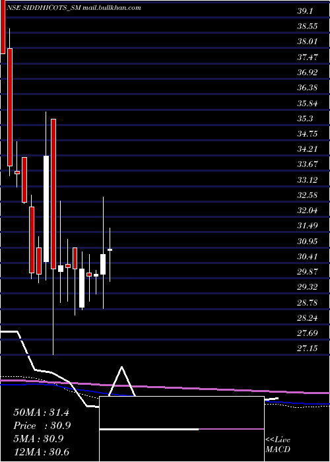Click the Price : 30.9 readout
This screenshot has width=330, height=462.
point(42,426)
